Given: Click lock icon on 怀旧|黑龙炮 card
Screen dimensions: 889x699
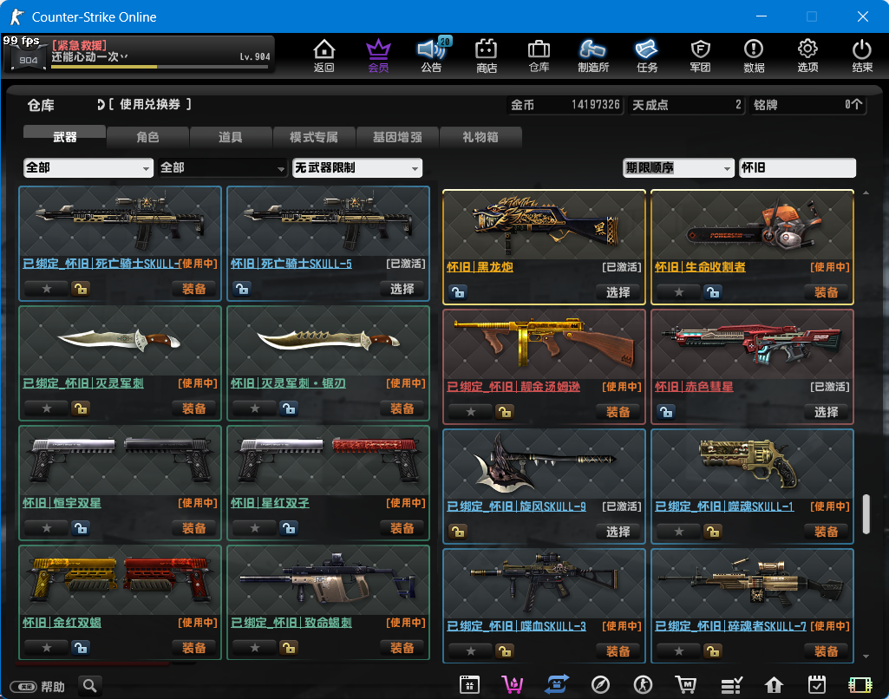Looking at the screenshot, I should [x=458, y=292].
